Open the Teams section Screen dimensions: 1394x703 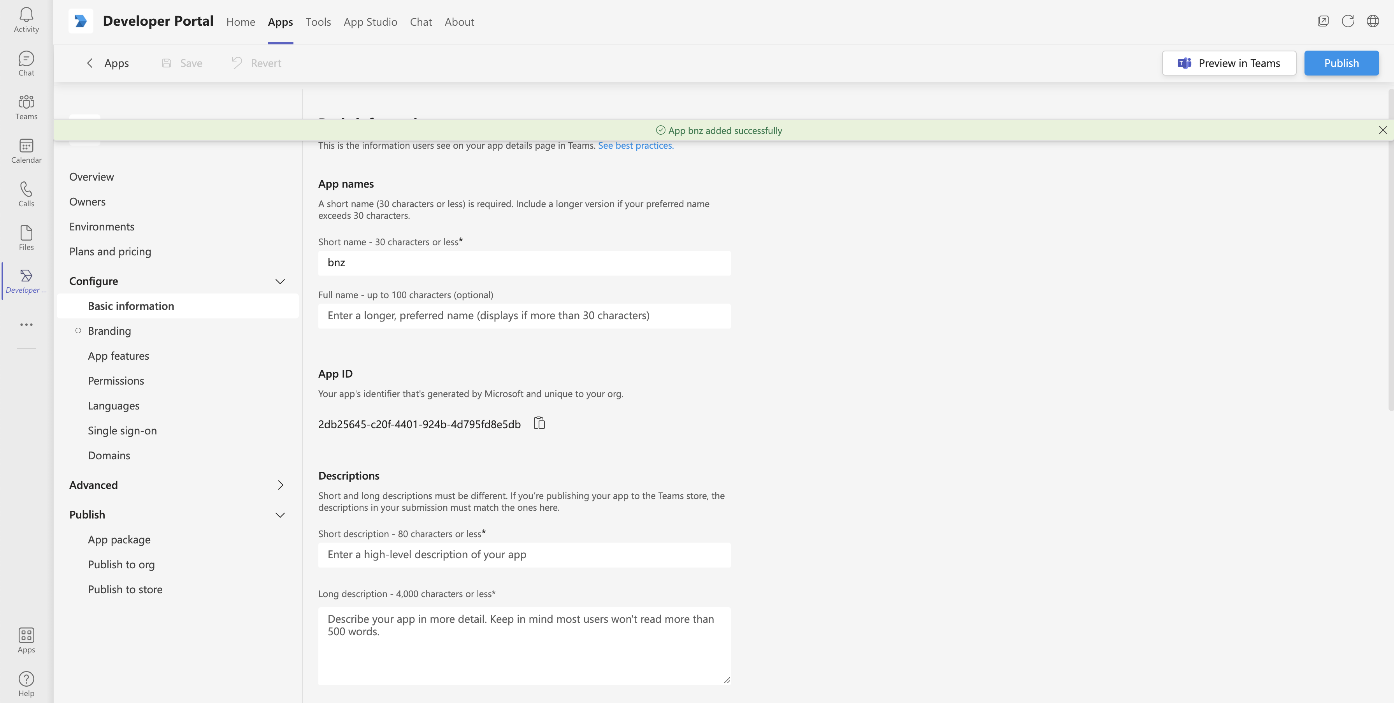tap(26, 106)
